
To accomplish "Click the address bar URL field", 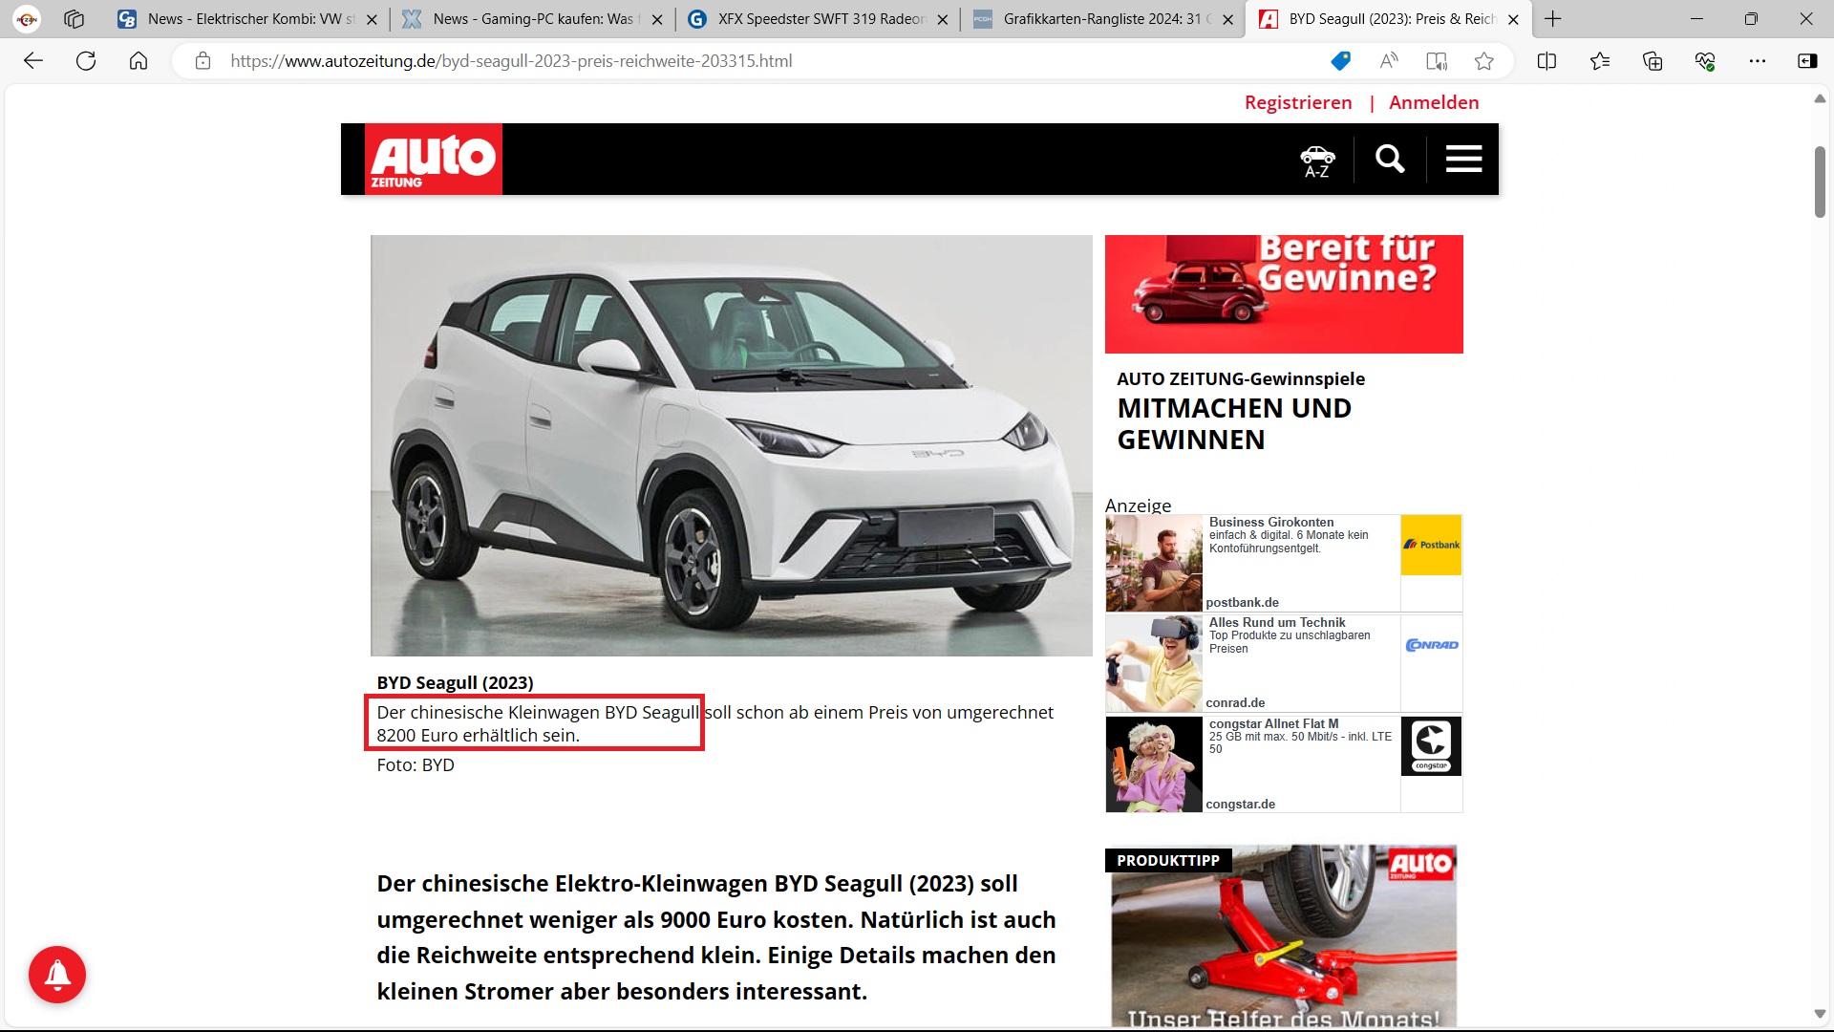I will [x=669, y=61].
